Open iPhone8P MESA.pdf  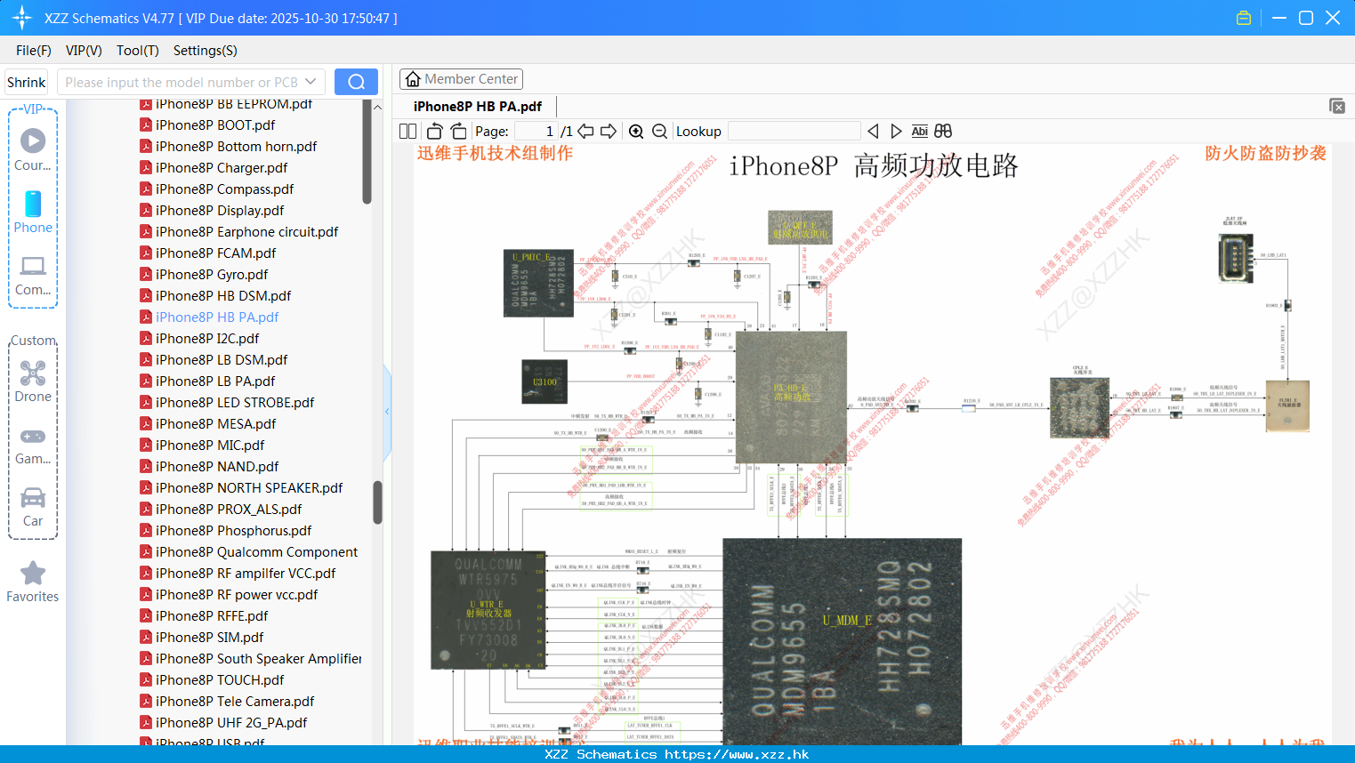click(x=215, y=423)
